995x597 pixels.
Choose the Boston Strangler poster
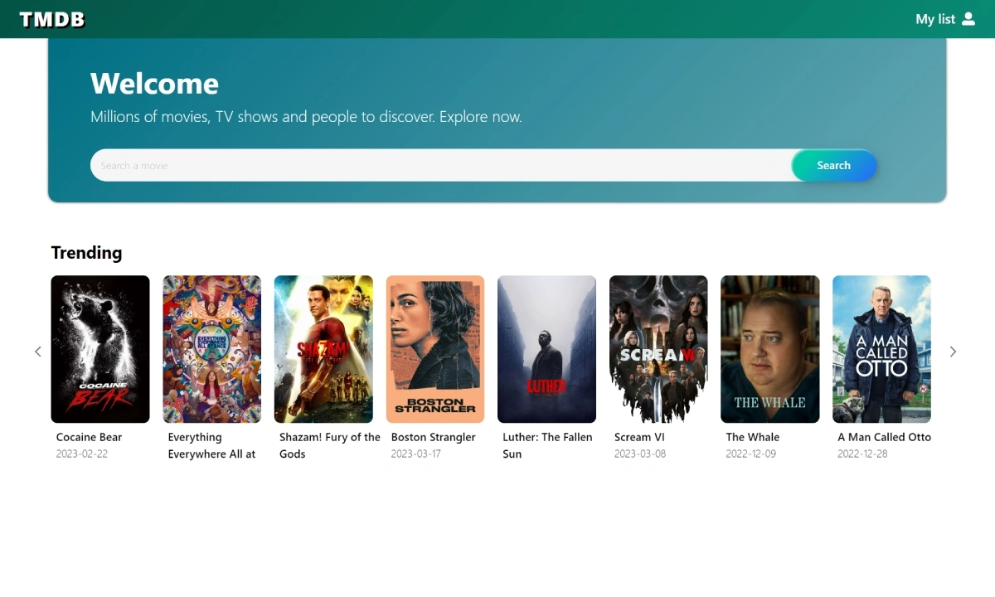(435, 349)
